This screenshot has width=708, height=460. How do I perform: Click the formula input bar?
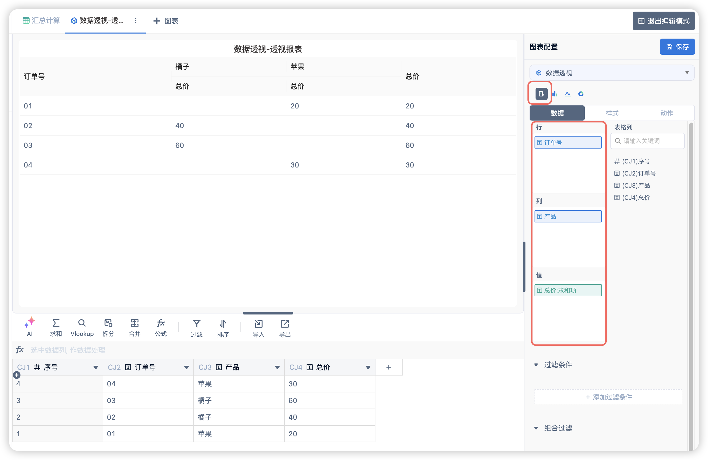point(268,350)
